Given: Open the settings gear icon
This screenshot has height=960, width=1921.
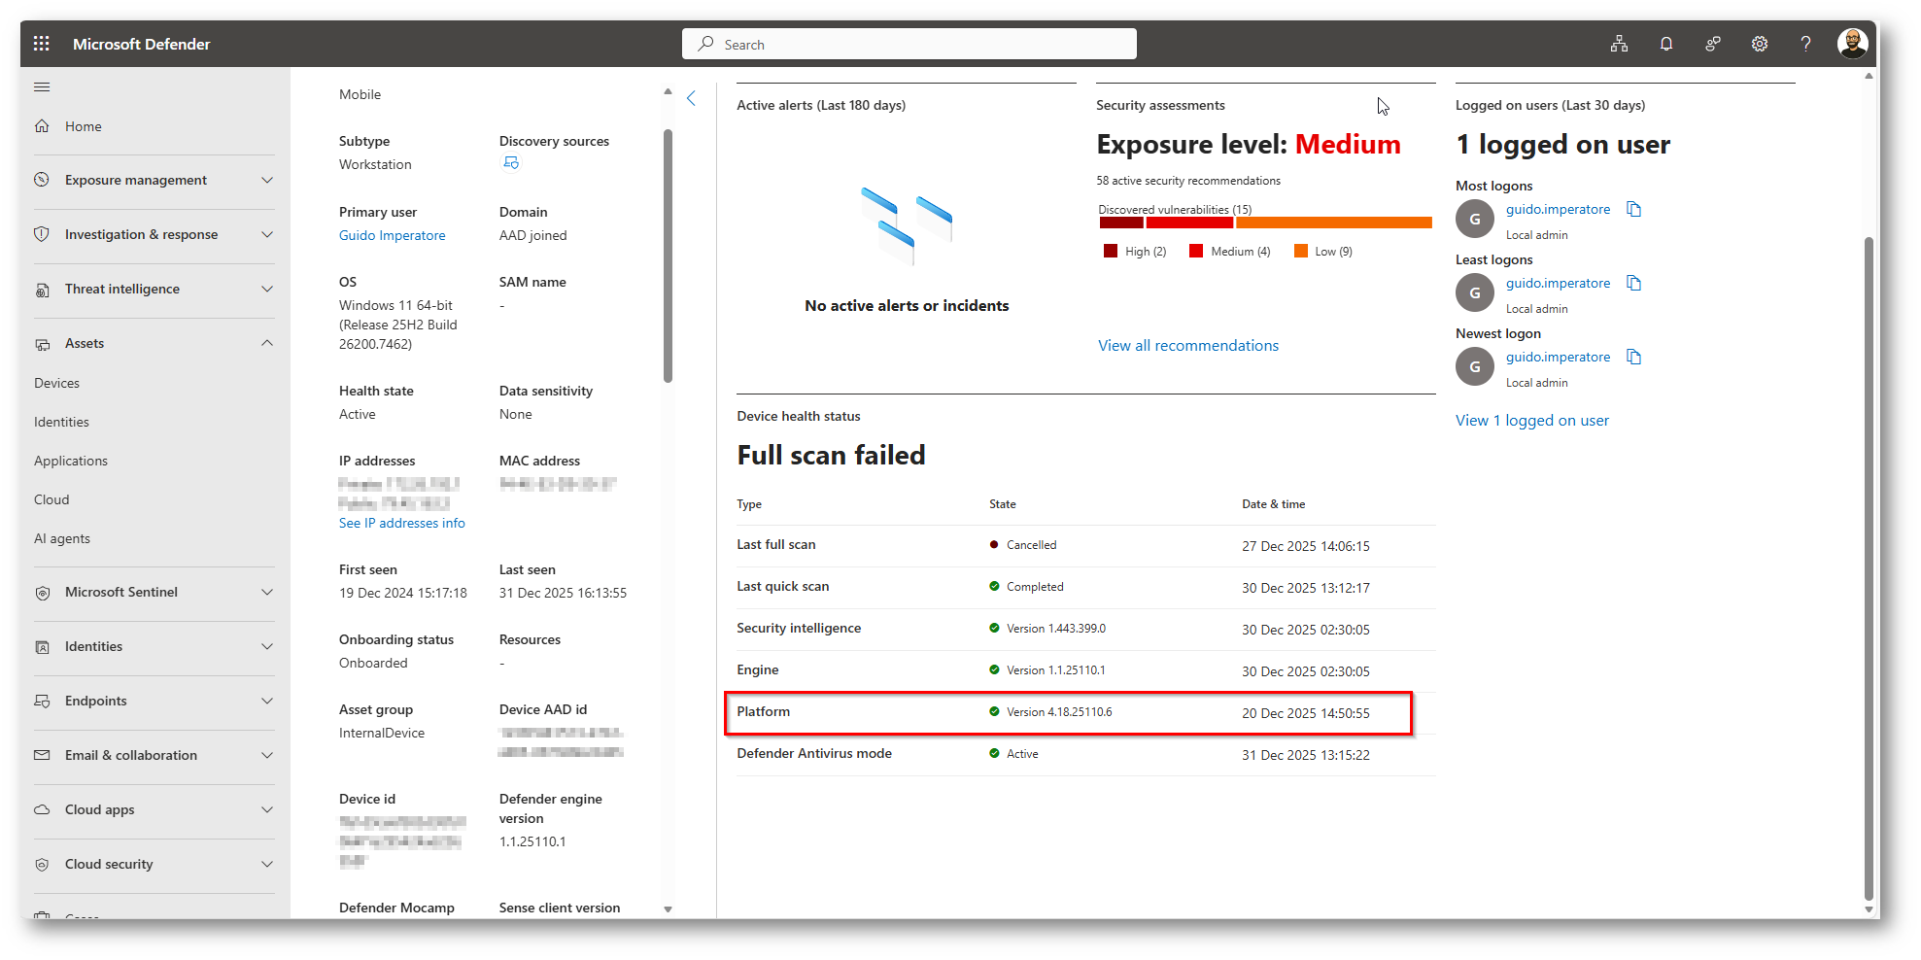Looking at the screenshot, I should (1759, 44).
